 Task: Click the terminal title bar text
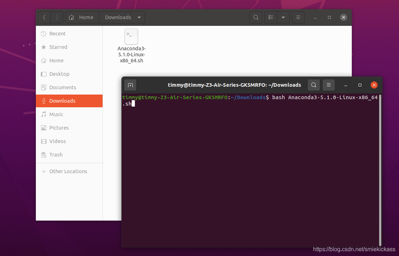(234, 85)
